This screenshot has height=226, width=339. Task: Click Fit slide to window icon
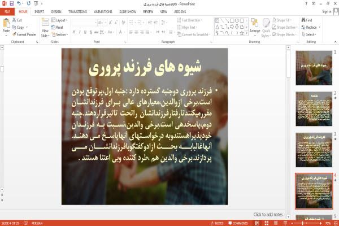(x=336, y=223)
